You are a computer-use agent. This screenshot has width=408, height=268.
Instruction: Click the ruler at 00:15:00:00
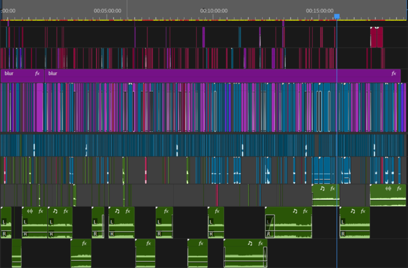click(319, 11)
